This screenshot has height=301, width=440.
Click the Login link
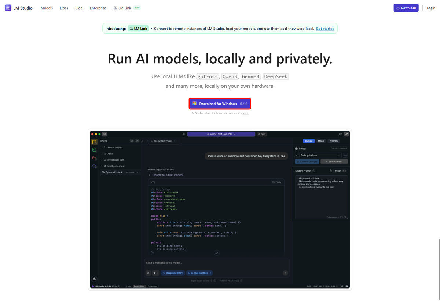(431, 8)
